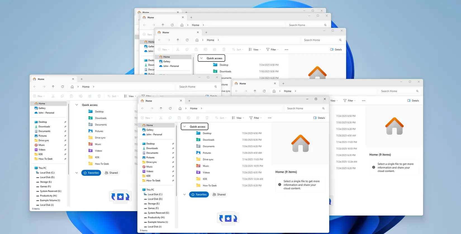This screenshot has height=234, width=461.
Task: Click the Cut scissors icon in the left window
Action: coord(53,96)
